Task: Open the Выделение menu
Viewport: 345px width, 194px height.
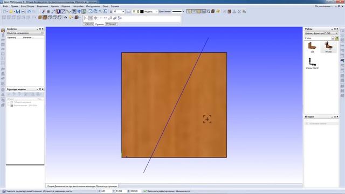Action: (x=43, y=6)
